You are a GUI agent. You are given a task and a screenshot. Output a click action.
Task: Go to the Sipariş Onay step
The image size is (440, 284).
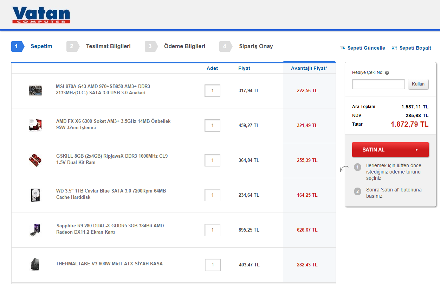[x=255, y=46]
